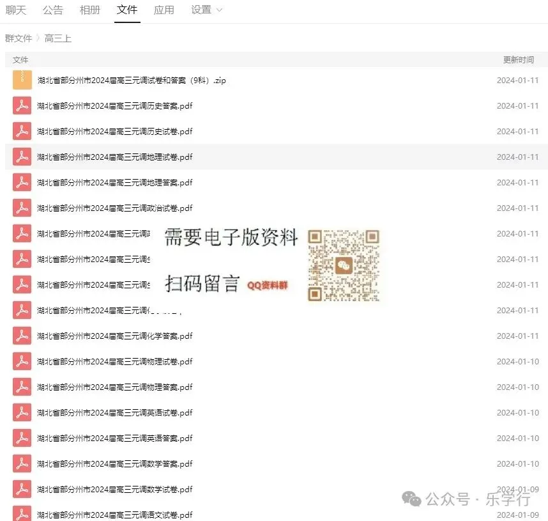Screen dimensions: 548x521
Task: Open the 公告 tab
Action: [x=53, y=10]
